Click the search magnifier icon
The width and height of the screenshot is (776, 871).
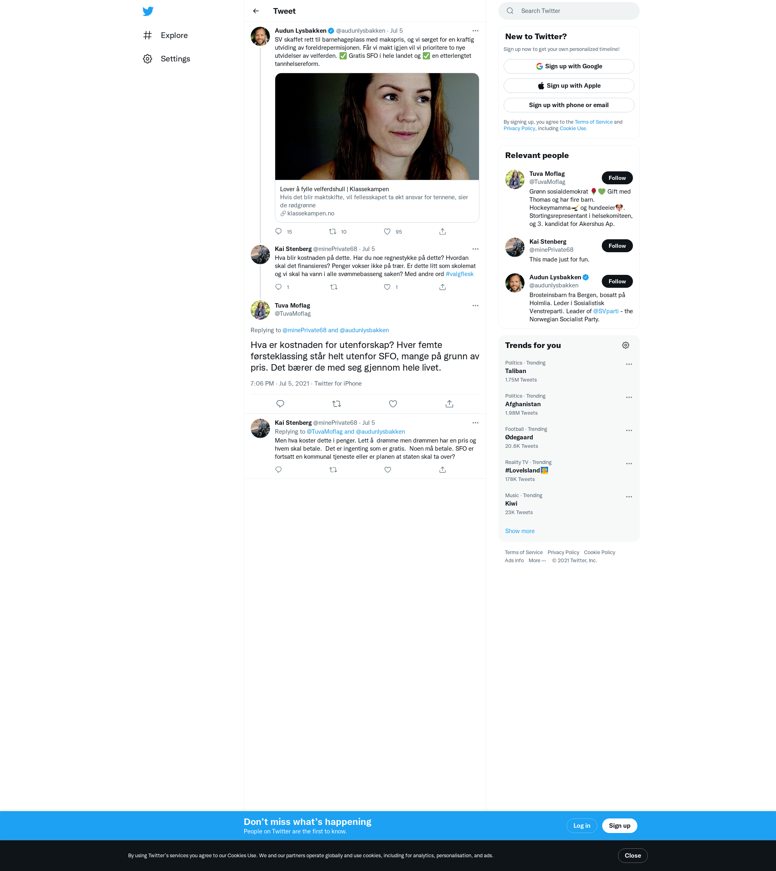pyautogui.click(x=510, y=11)
